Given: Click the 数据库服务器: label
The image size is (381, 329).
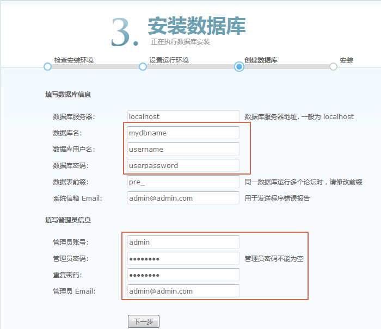Looking at the screenshot, I should pos(74,117).
